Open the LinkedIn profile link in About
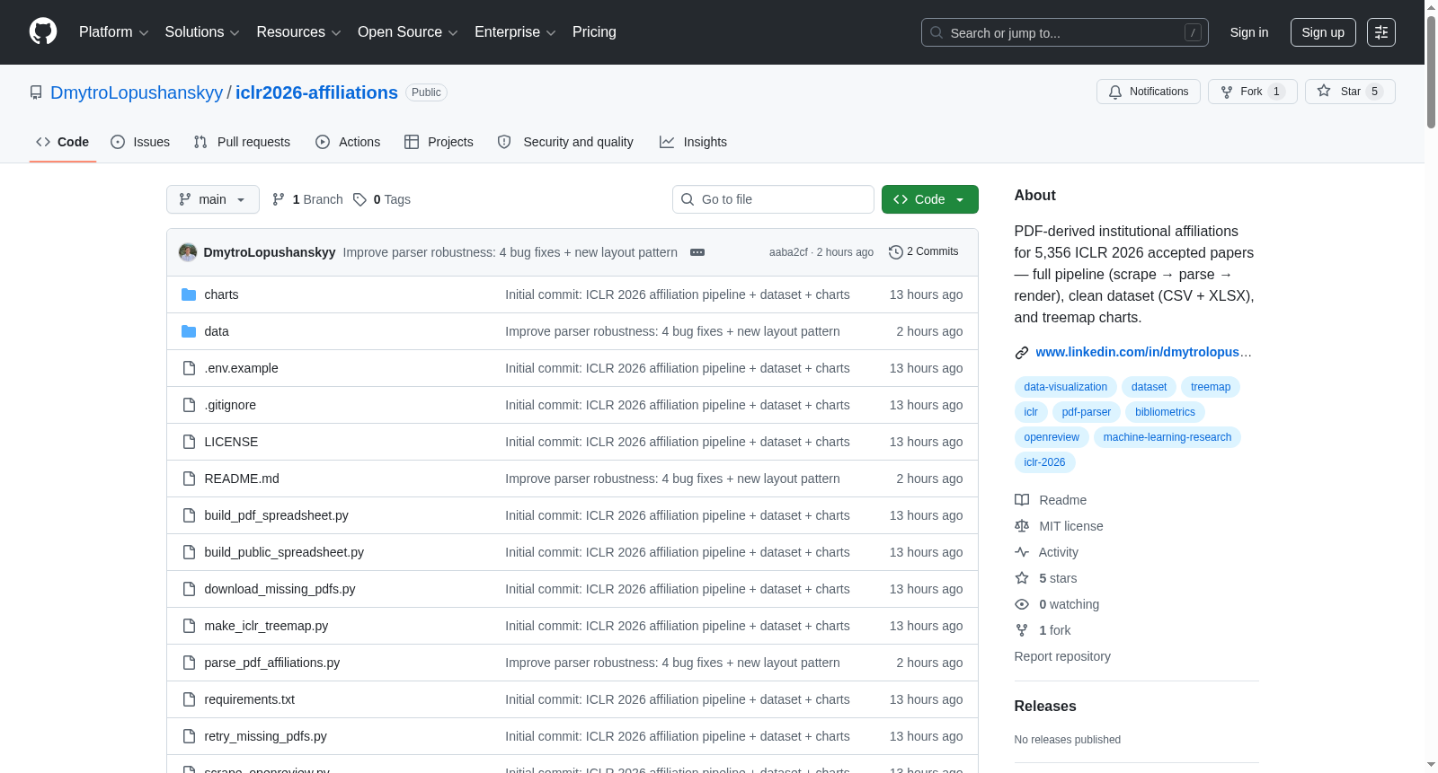Viewport: 1438px width, 773px height. (x=1143, y=352)
